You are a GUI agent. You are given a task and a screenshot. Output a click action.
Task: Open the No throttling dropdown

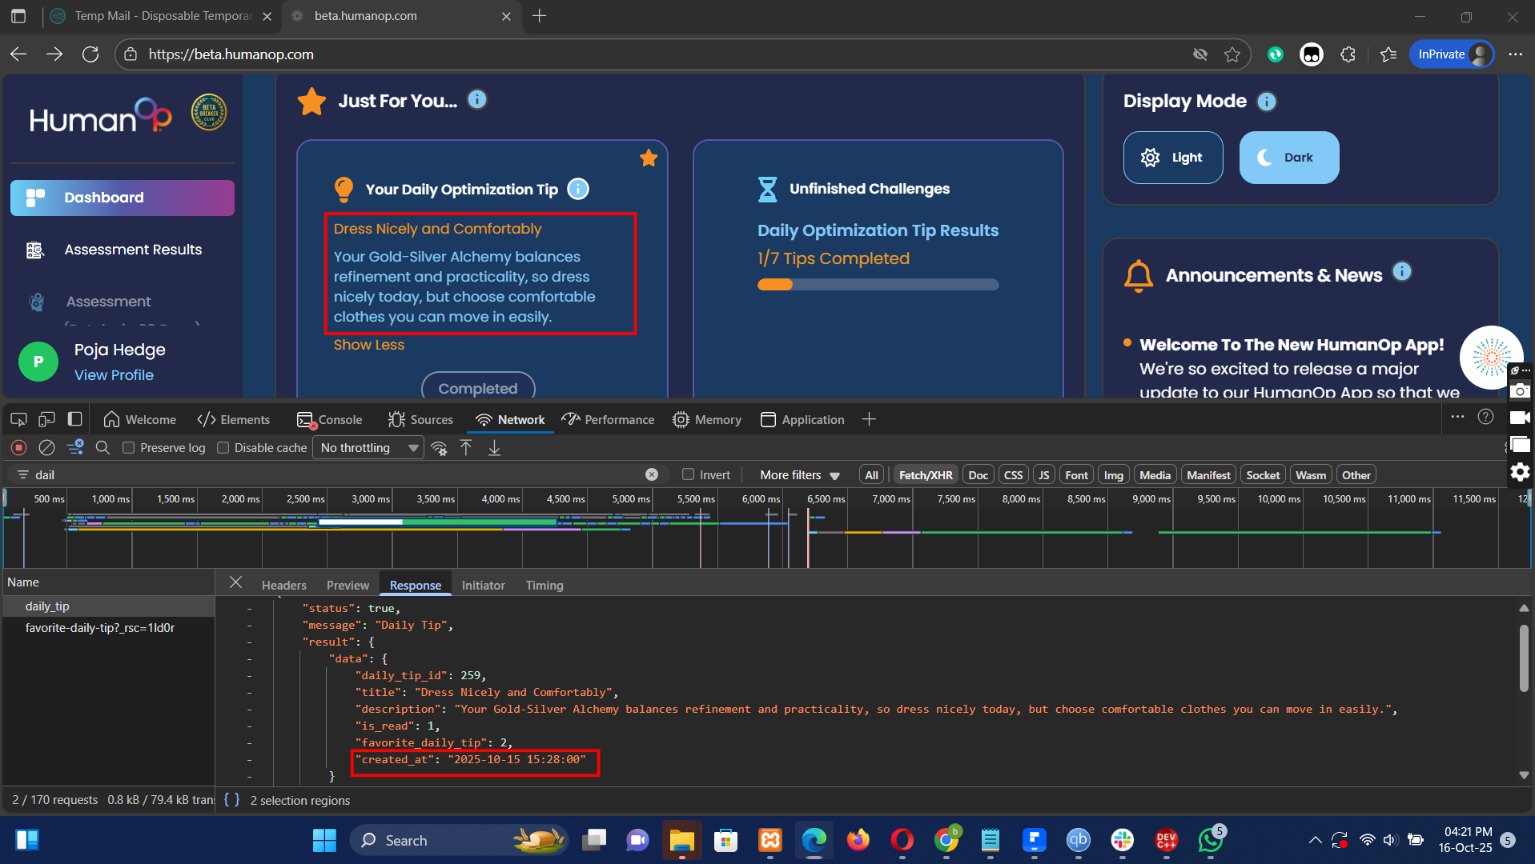(x=368, y=448)
